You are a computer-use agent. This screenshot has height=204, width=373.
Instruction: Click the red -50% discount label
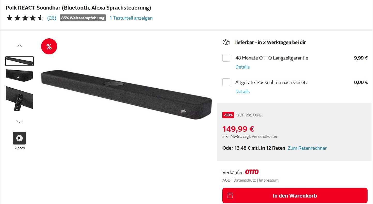[228, 115]
